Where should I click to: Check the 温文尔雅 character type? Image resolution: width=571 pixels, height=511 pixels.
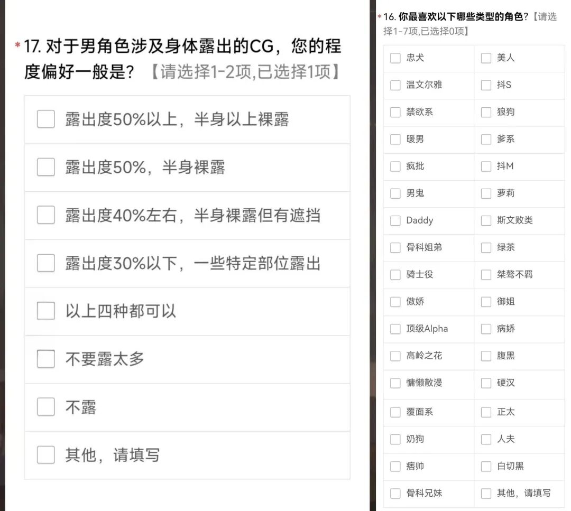395,85
